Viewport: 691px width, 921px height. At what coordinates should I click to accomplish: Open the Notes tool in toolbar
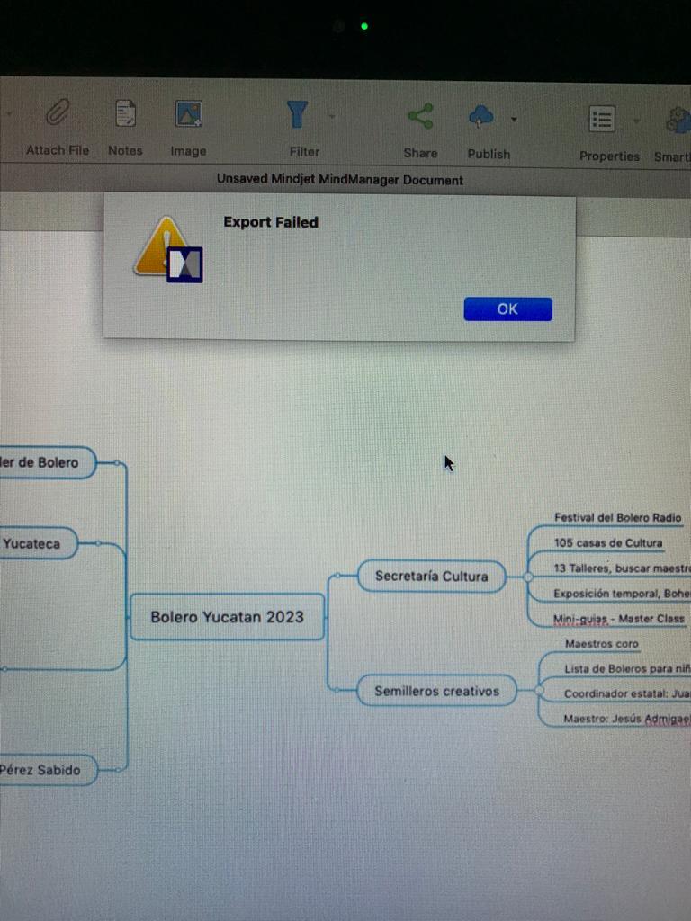tap(125, 114)
